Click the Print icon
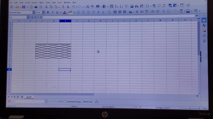213x119 pixels. [x=36, y=7]
